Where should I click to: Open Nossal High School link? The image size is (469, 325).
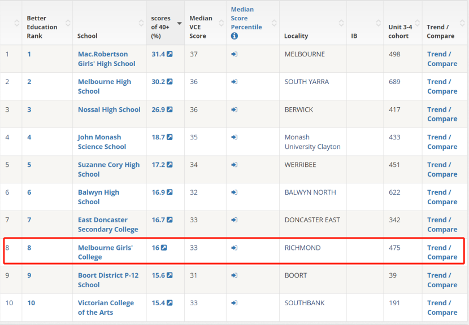109,109
